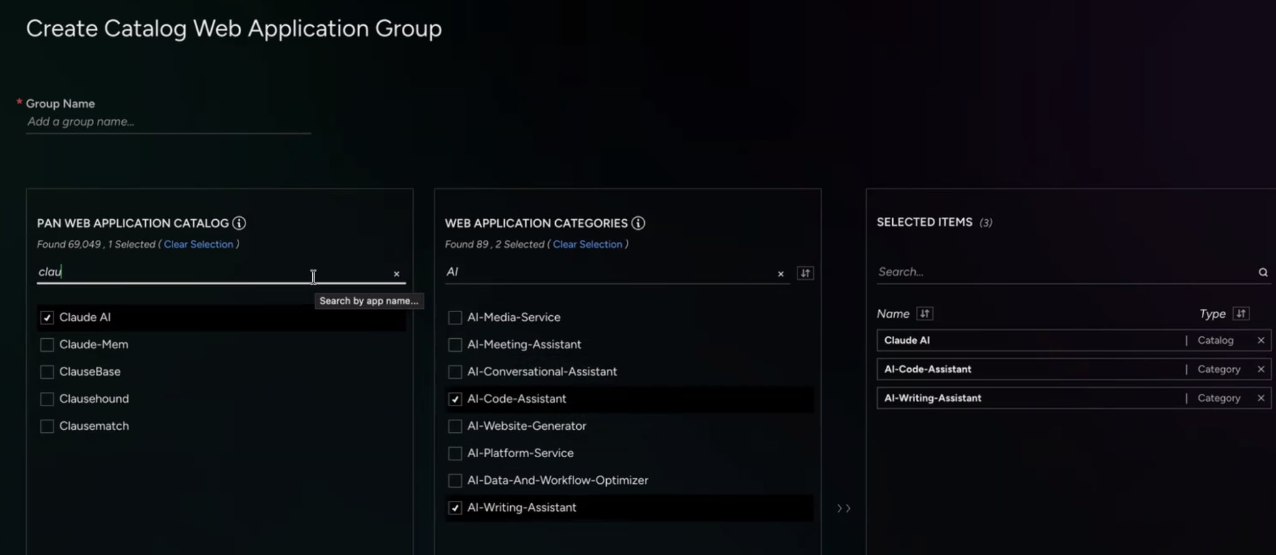Image resolution: width=1276 pixels, height=555 pixels.
Task: Click the 'AI-Website-Generator' category label
Action: click(x=526, y=426)
